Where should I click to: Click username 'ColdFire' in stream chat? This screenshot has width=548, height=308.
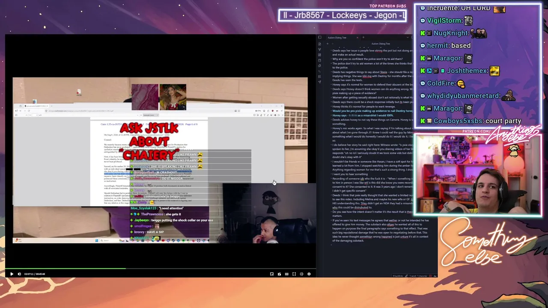click(x=441, y=83)
